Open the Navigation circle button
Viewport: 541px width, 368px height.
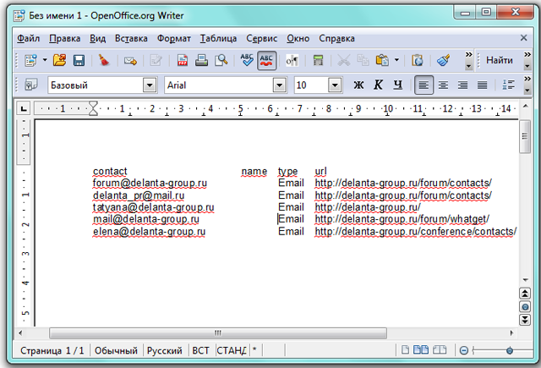click(x=525, y=307)
